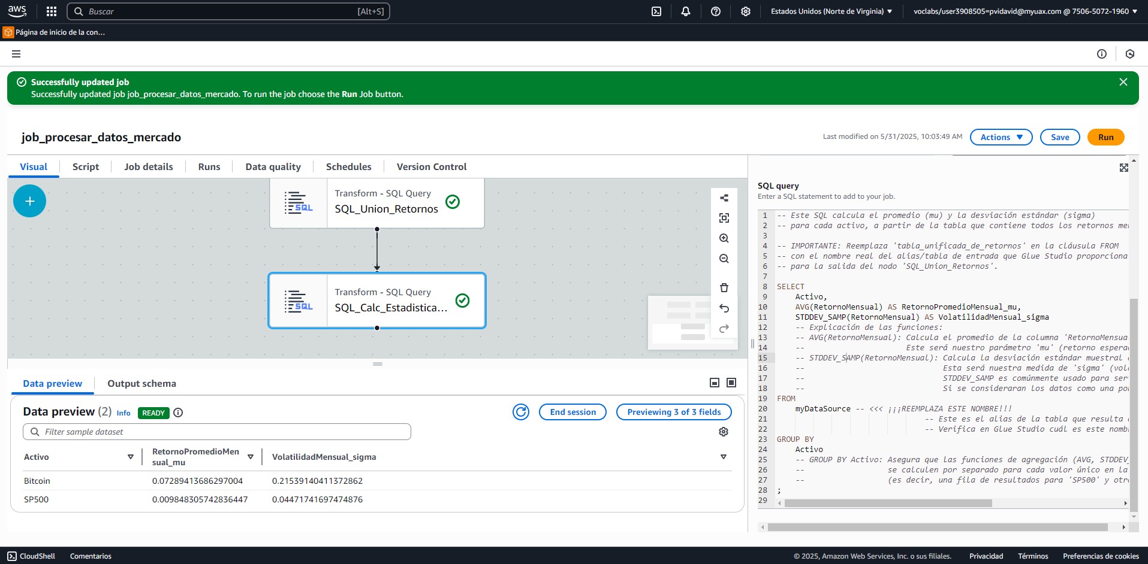Switch to Output schema tab
1148x564 pixels.
[x=141, y=383]
